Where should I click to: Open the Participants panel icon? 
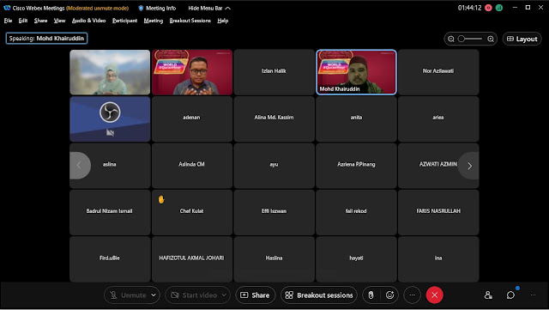coord(488,295)
